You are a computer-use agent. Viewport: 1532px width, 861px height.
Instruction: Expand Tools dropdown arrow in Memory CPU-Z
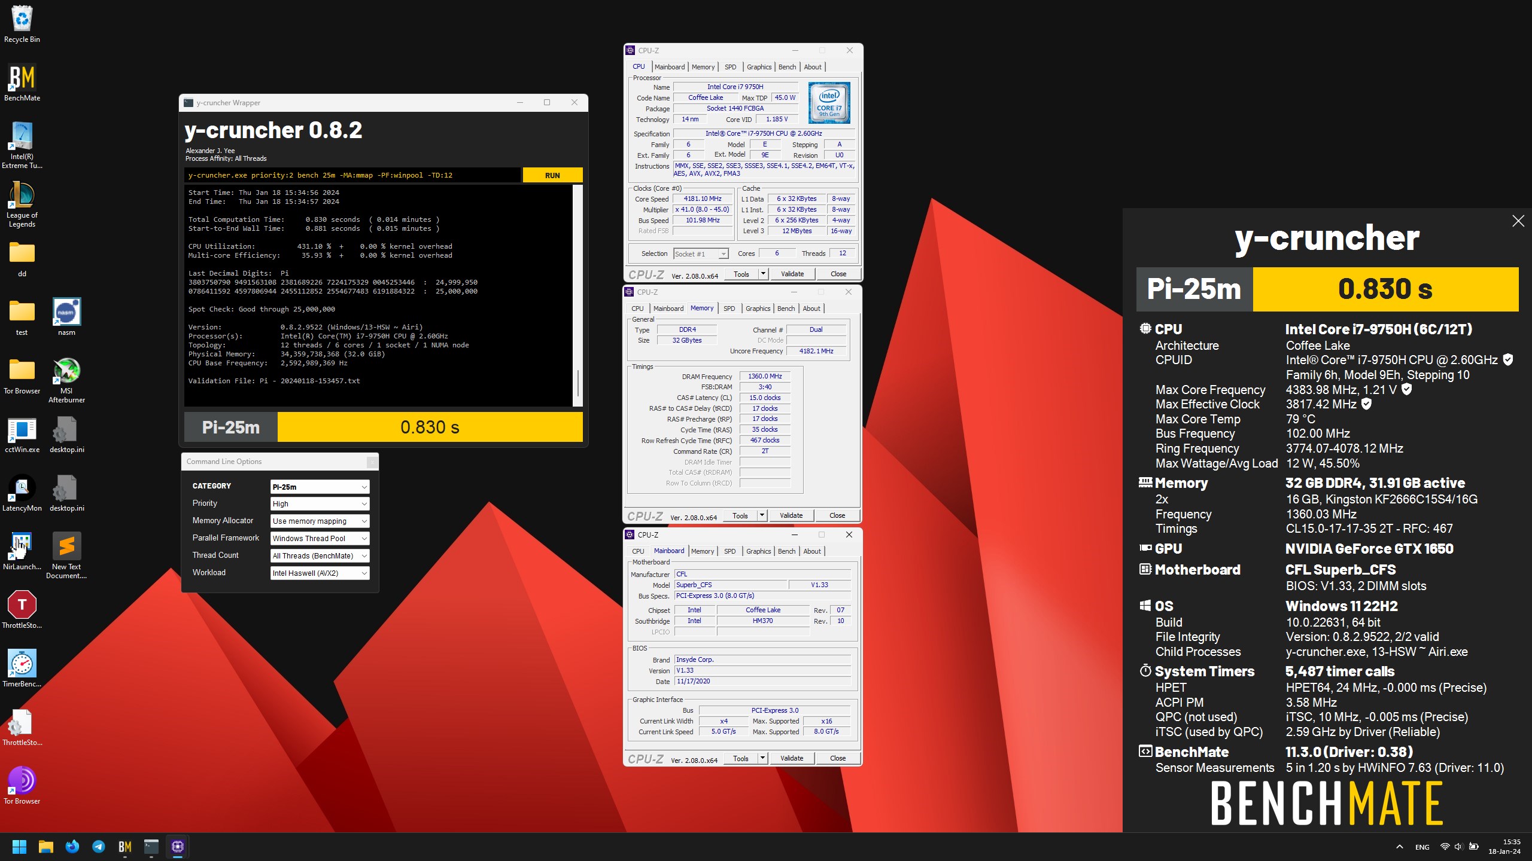[762, 515]
